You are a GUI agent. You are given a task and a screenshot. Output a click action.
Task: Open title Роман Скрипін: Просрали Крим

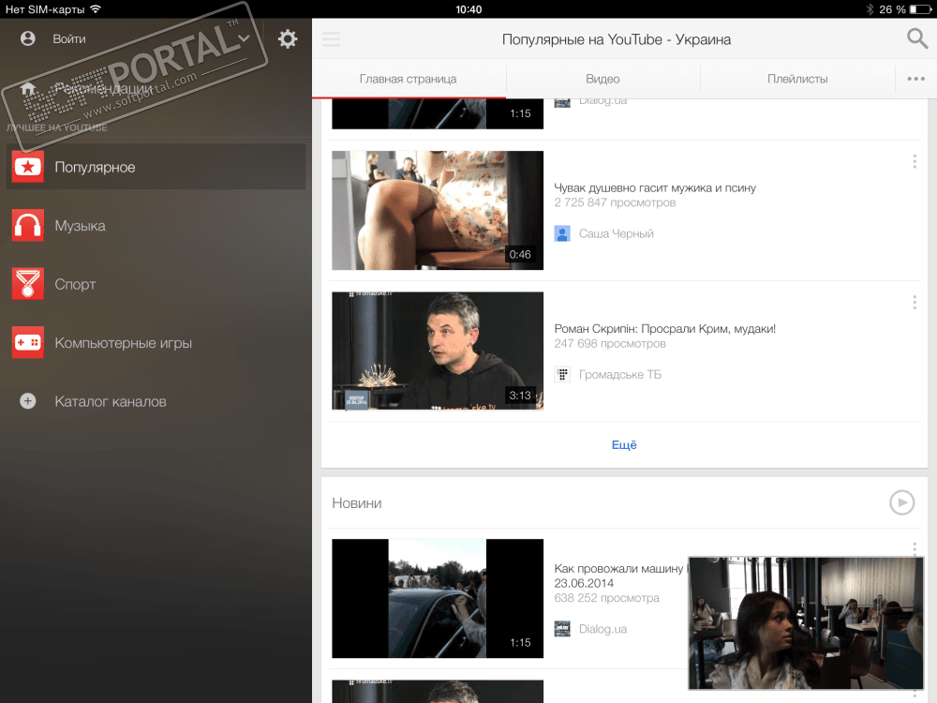pos(665,329)
